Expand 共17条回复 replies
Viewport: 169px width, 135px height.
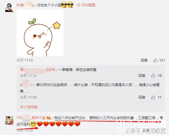pos(29,107)
